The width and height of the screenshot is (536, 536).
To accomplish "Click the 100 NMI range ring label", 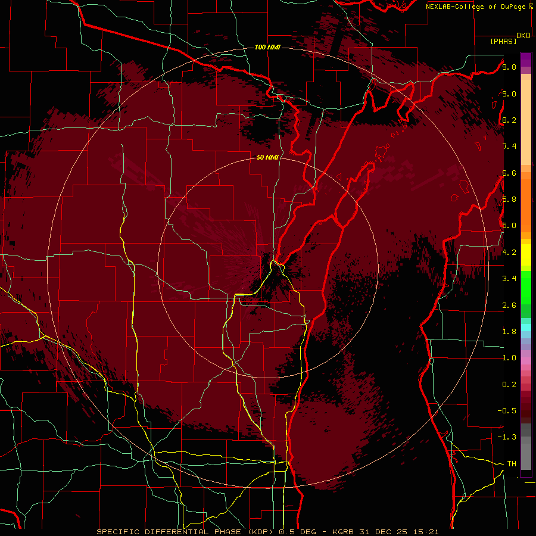I will (267, 47).
